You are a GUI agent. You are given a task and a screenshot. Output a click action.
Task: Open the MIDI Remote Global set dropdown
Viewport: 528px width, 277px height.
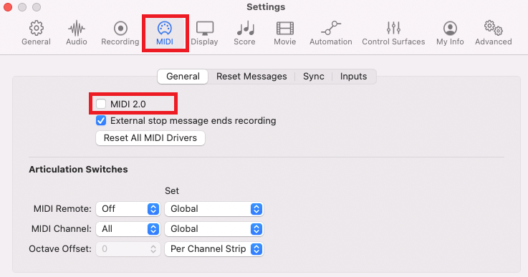(213, 209)
